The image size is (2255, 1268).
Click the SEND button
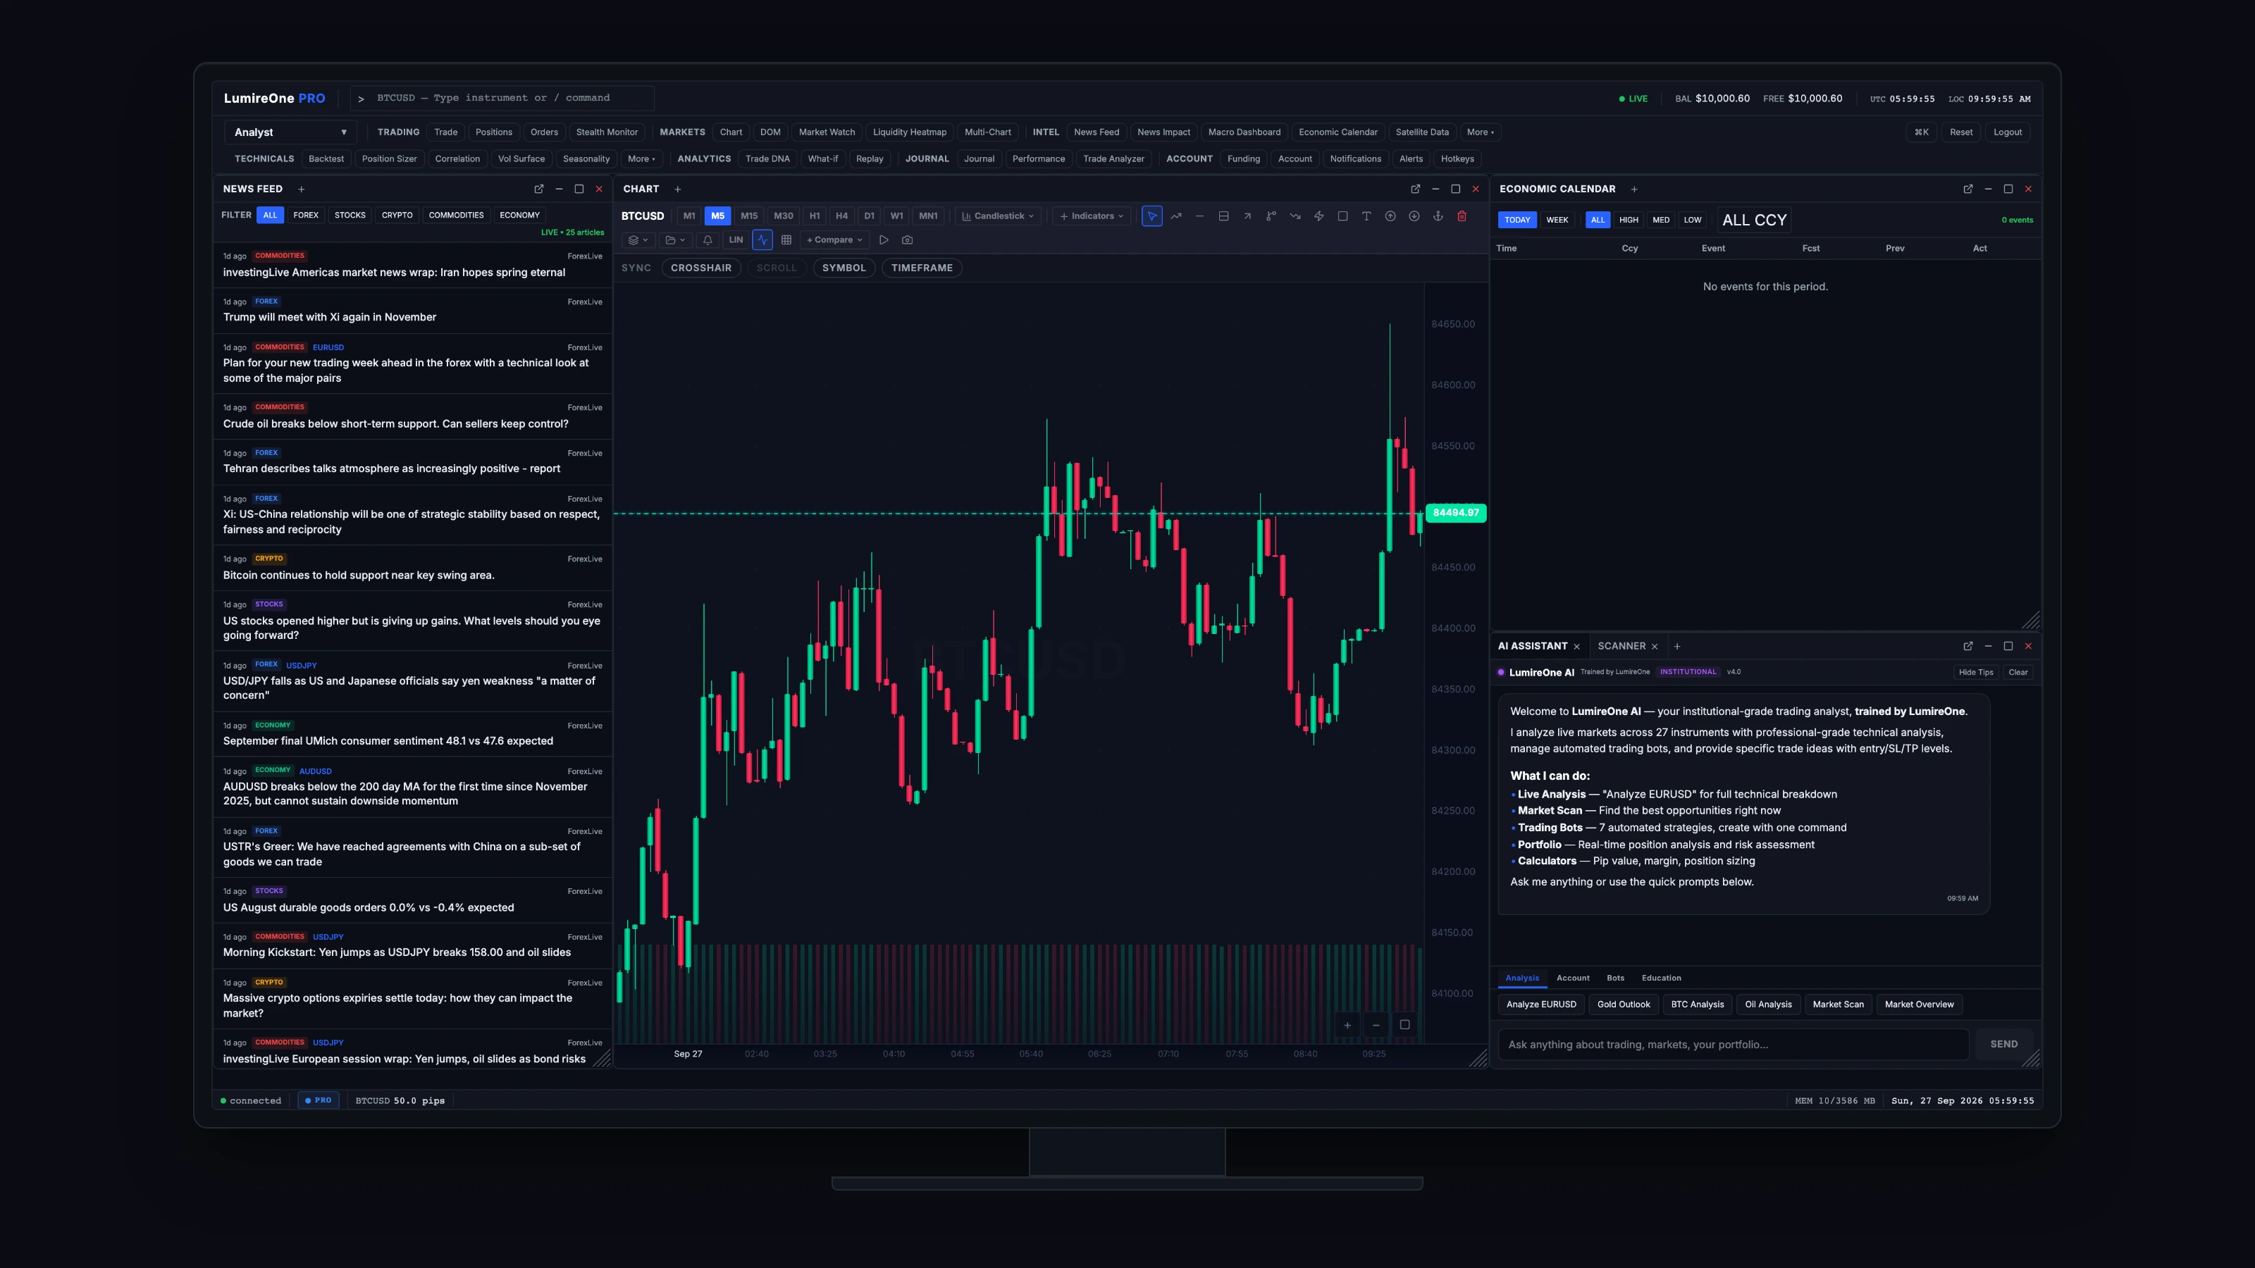tap(2003, 1044)
